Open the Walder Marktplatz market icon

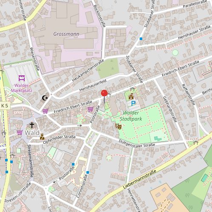pos(22,78)
